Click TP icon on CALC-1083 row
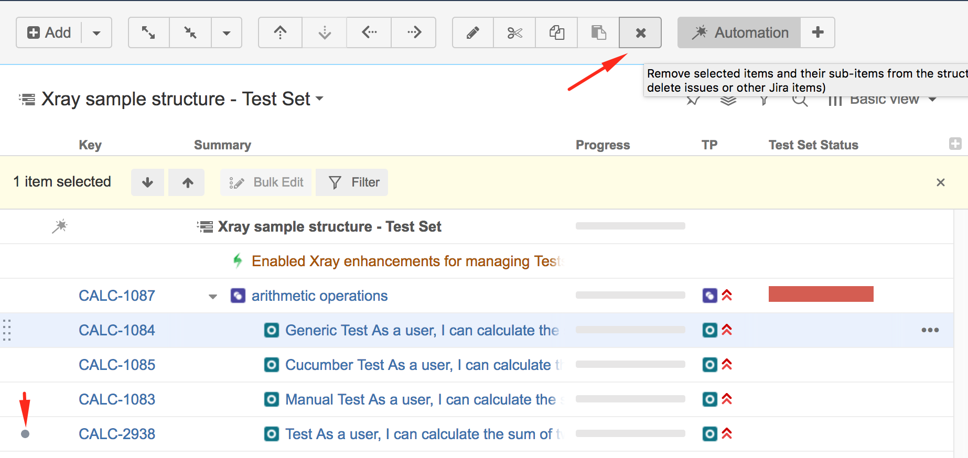The height and width of the screenshot is (458, 968). coord(709,399)
